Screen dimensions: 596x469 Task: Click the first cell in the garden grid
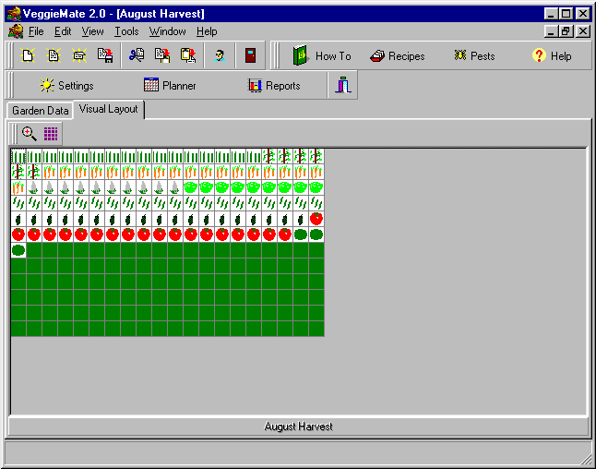coord(18,156)
